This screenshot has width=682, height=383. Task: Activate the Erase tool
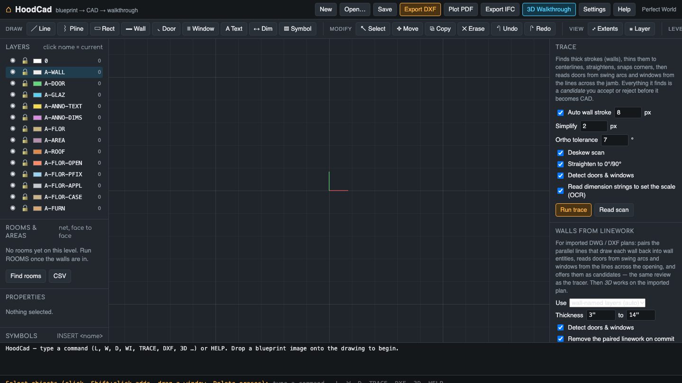click(x=473, y=29)
